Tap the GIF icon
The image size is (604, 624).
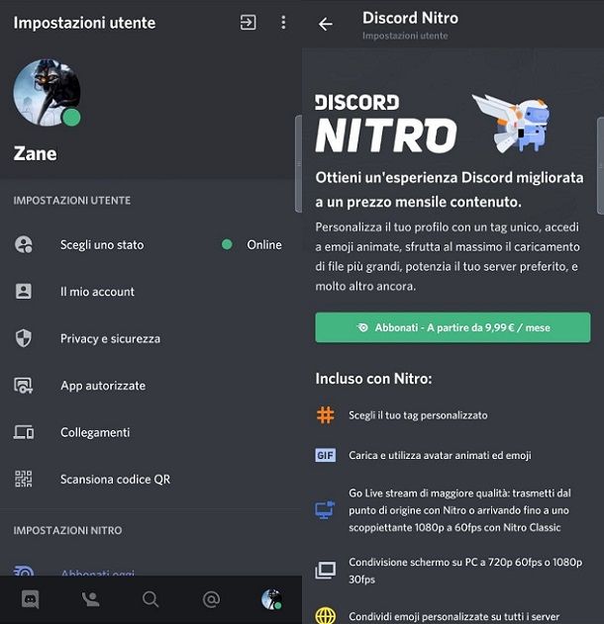[325, 455]
